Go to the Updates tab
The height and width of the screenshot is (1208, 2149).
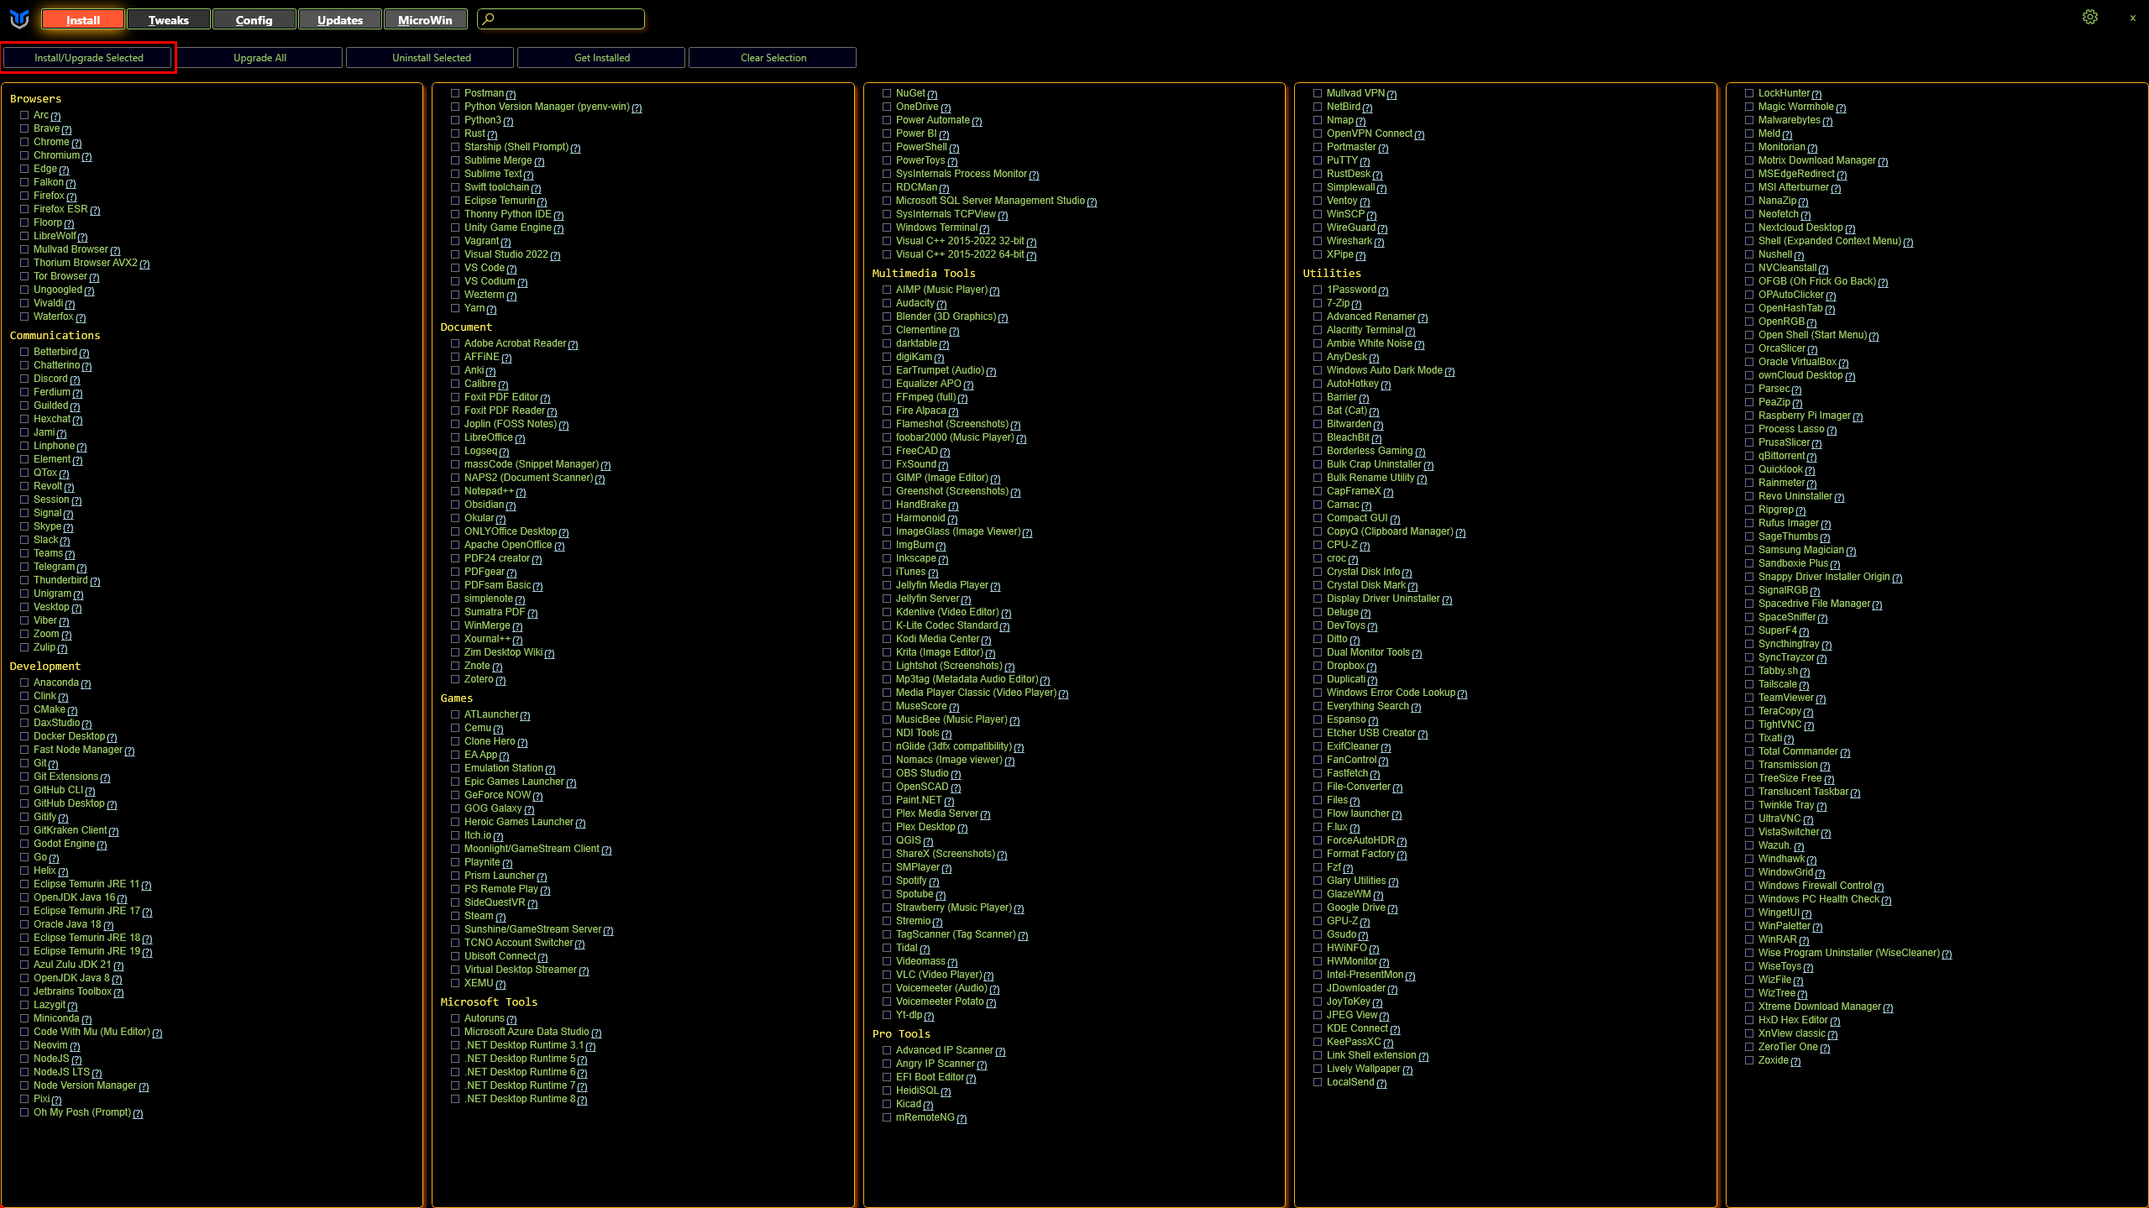coord(339,19)
